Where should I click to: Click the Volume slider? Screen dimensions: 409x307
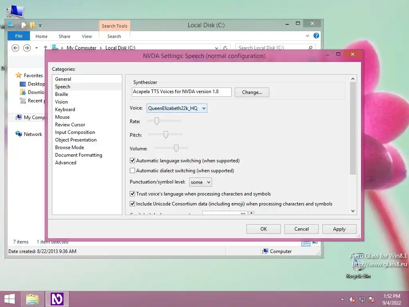point(171,148)
